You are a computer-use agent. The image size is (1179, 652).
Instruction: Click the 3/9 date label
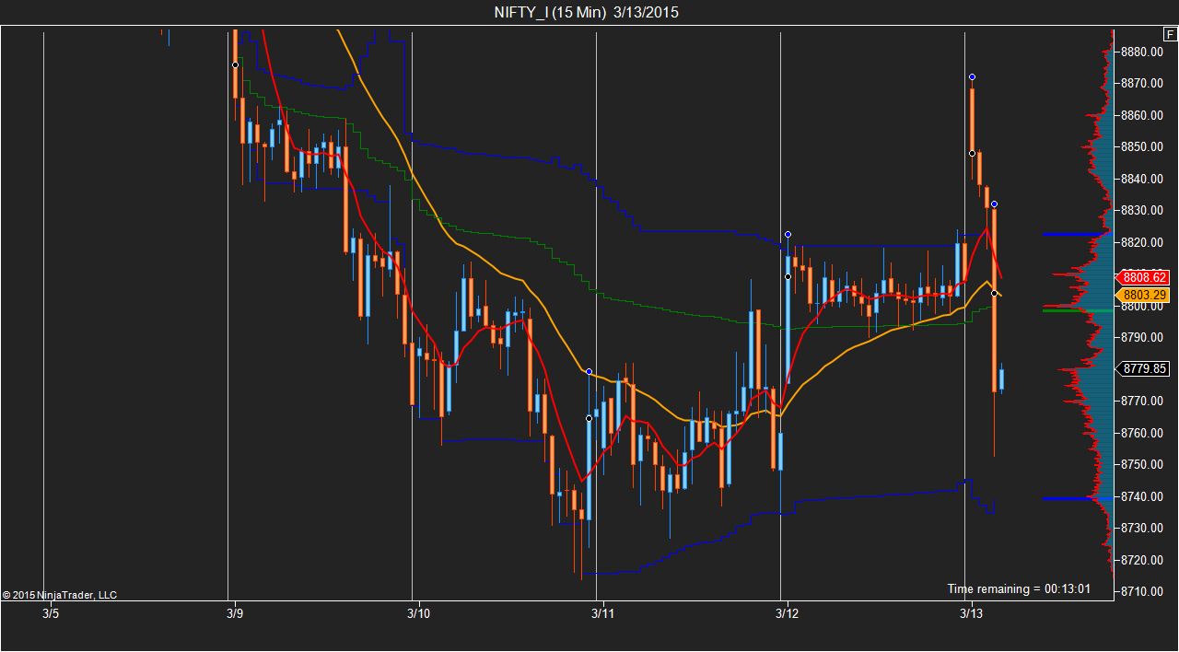point(235,613)
